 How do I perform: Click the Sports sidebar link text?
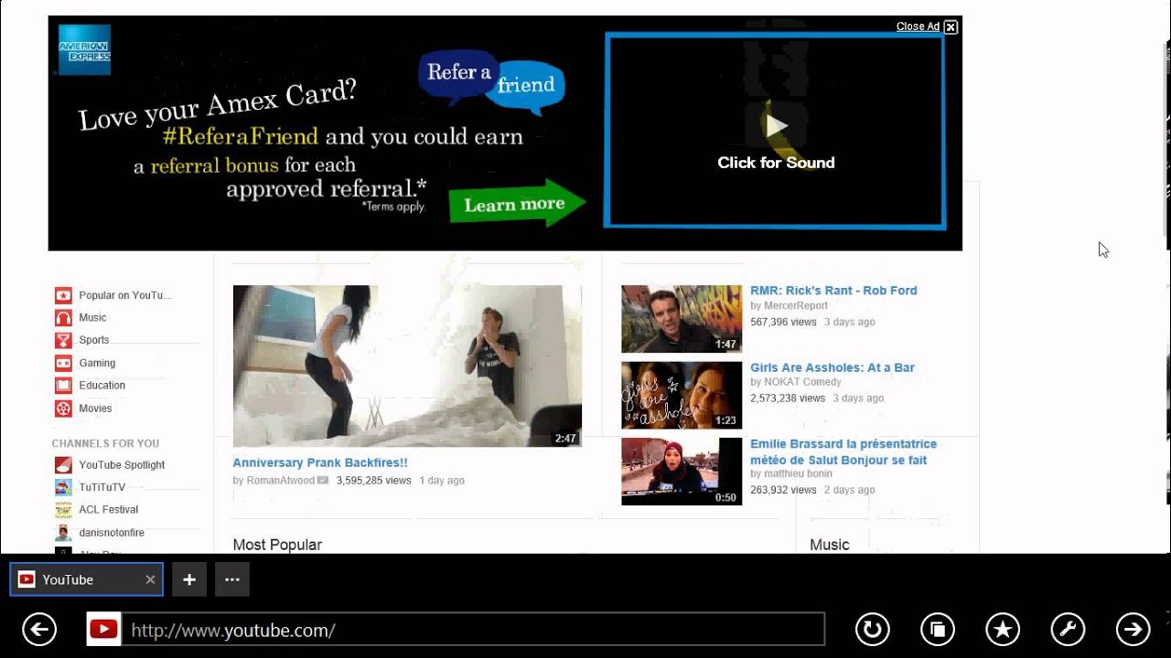(x=94, y=340)
